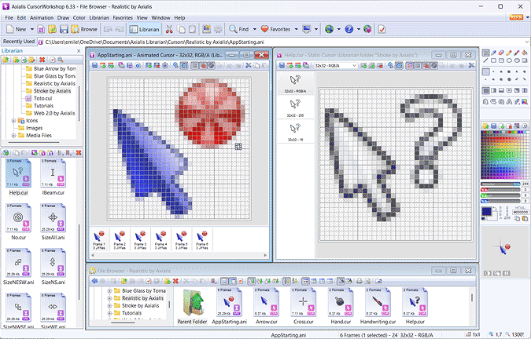
Task: Select Handwriting.cur in File Browser
Action: click(378, 306)
